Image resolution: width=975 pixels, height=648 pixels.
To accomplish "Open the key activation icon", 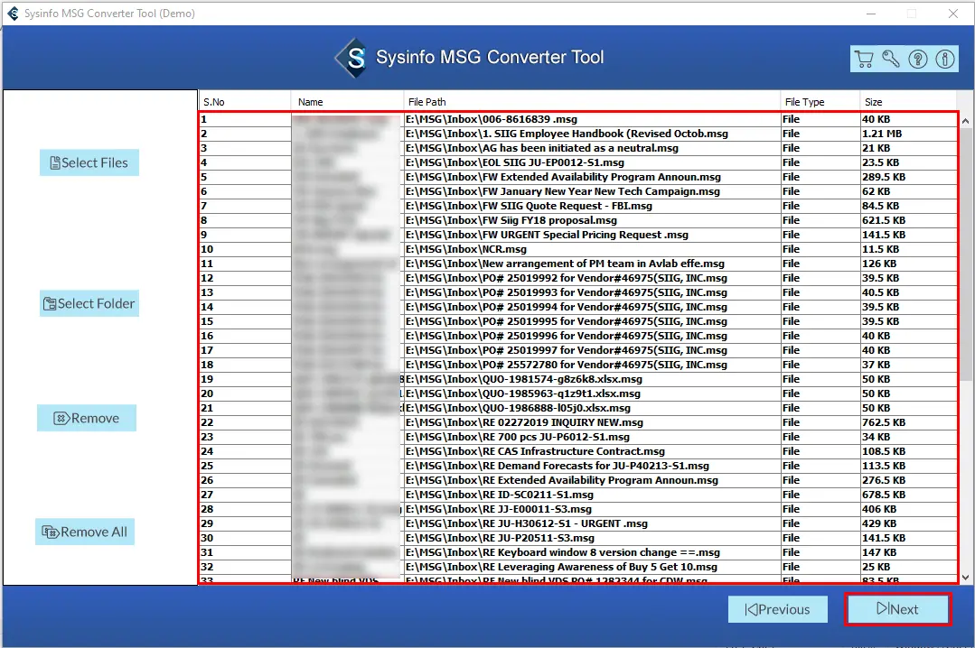I will point(891,60).
